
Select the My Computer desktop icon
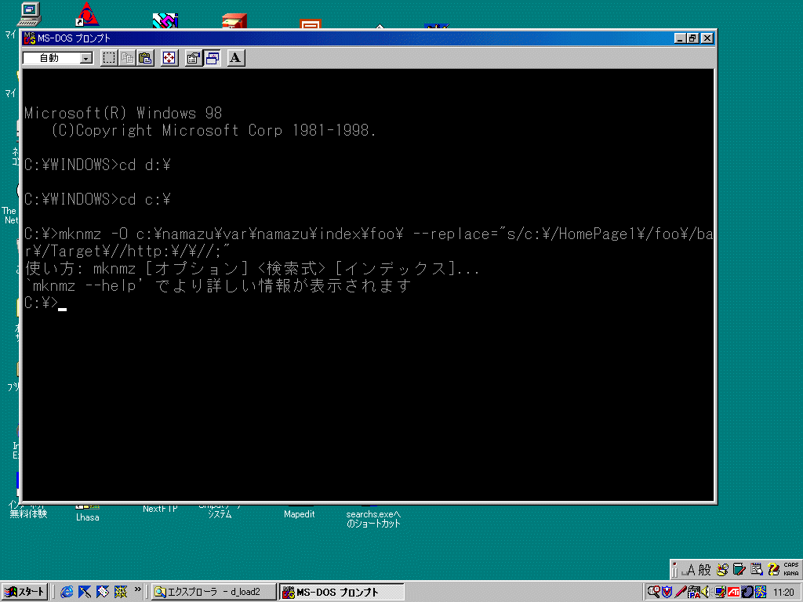(29, 14)
